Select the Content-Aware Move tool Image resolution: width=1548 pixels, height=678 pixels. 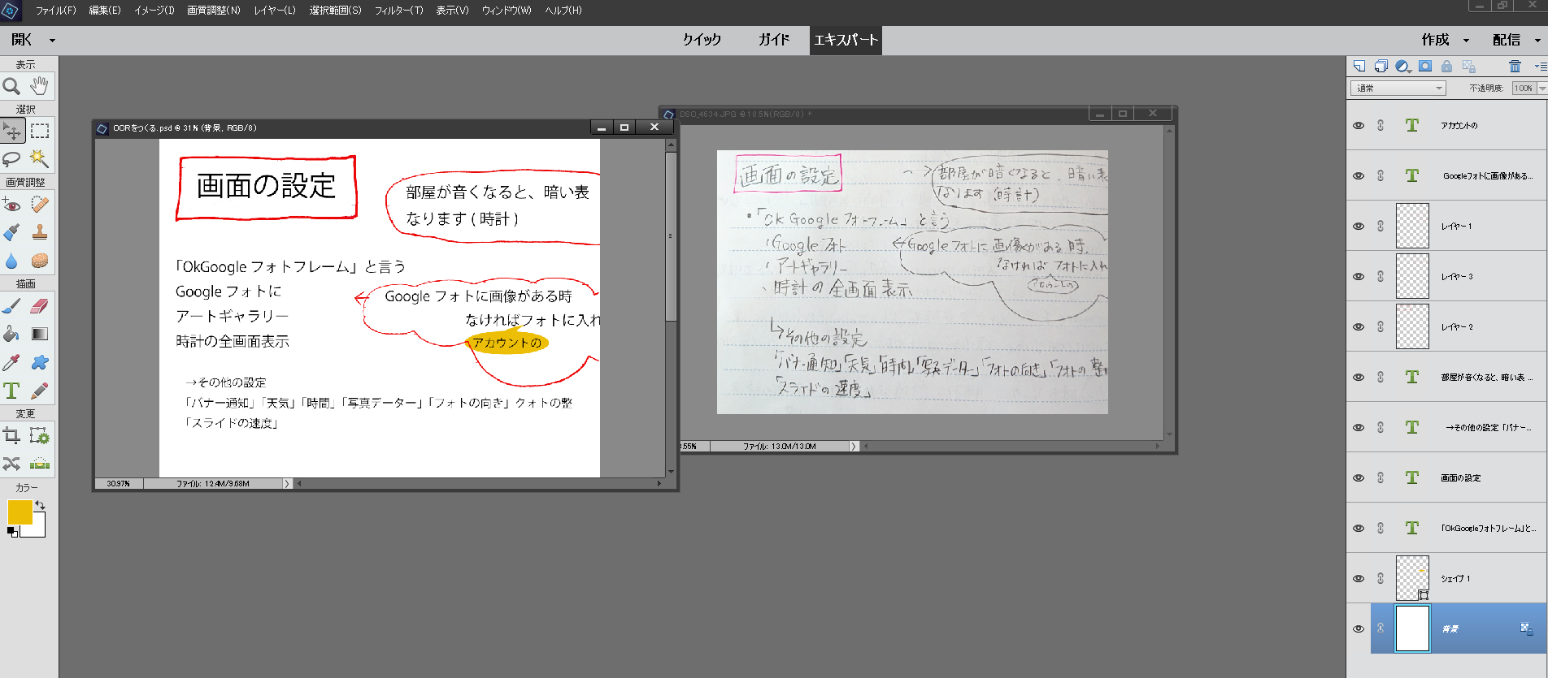(x=11, y=464)
